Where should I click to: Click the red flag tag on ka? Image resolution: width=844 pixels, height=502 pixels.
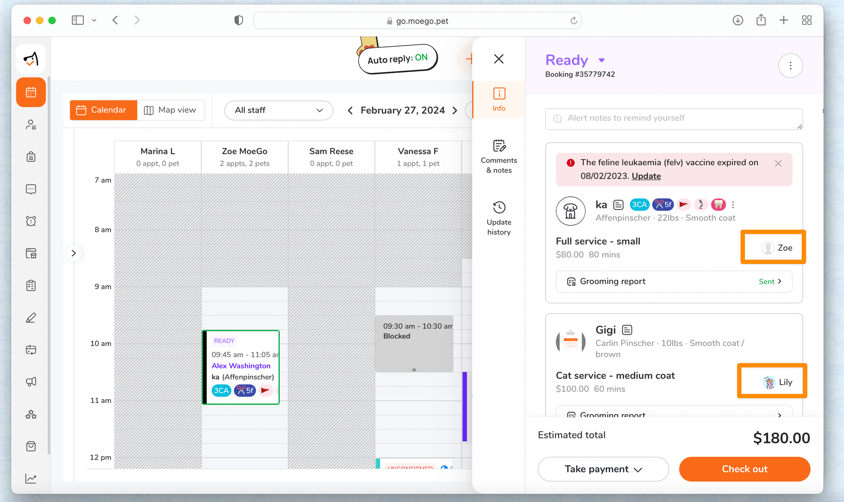point(683,205)
